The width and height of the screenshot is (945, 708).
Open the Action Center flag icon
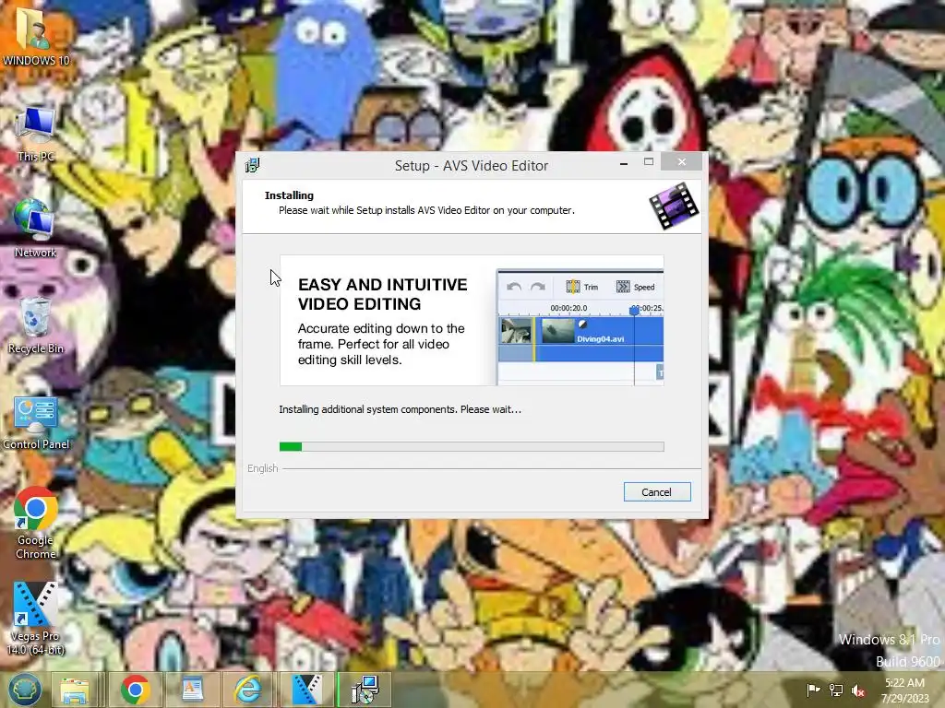[813, 690]
